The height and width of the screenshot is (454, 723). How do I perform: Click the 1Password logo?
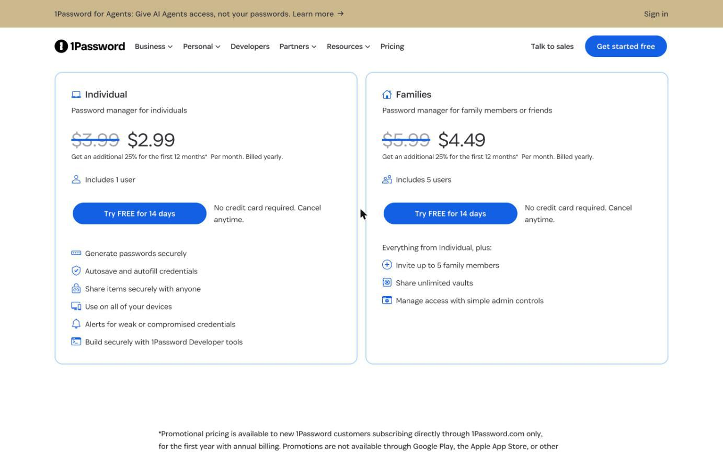coord(90,47)
